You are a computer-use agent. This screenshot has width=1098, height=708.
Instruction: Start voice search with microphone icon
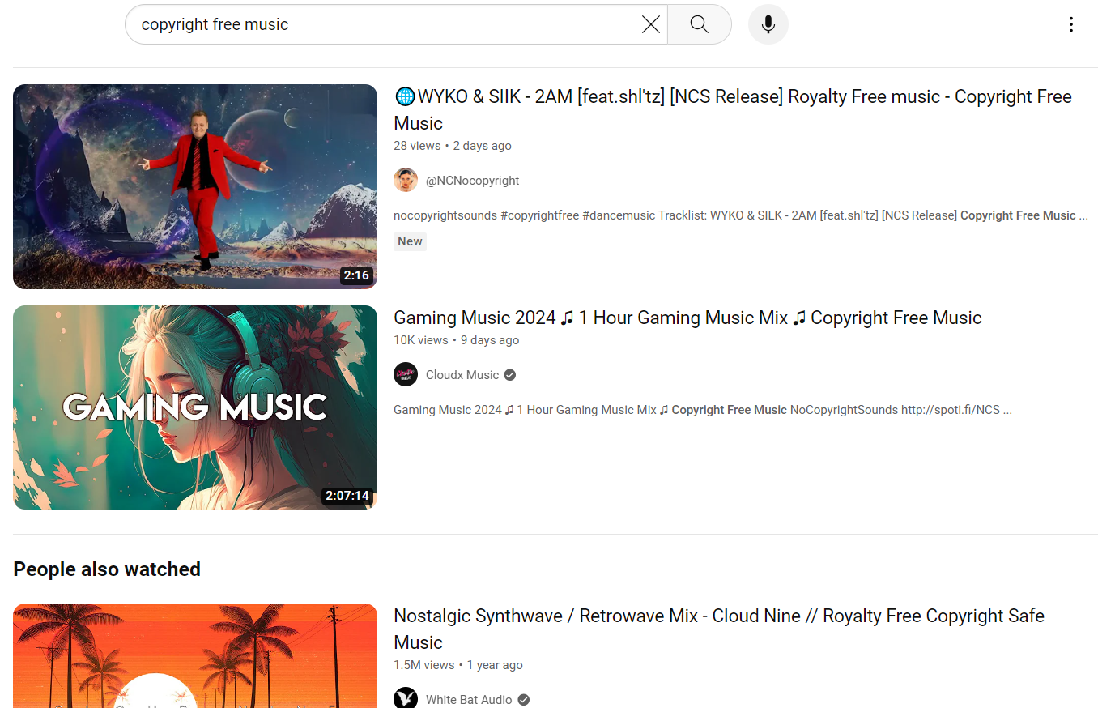[768, 24]
